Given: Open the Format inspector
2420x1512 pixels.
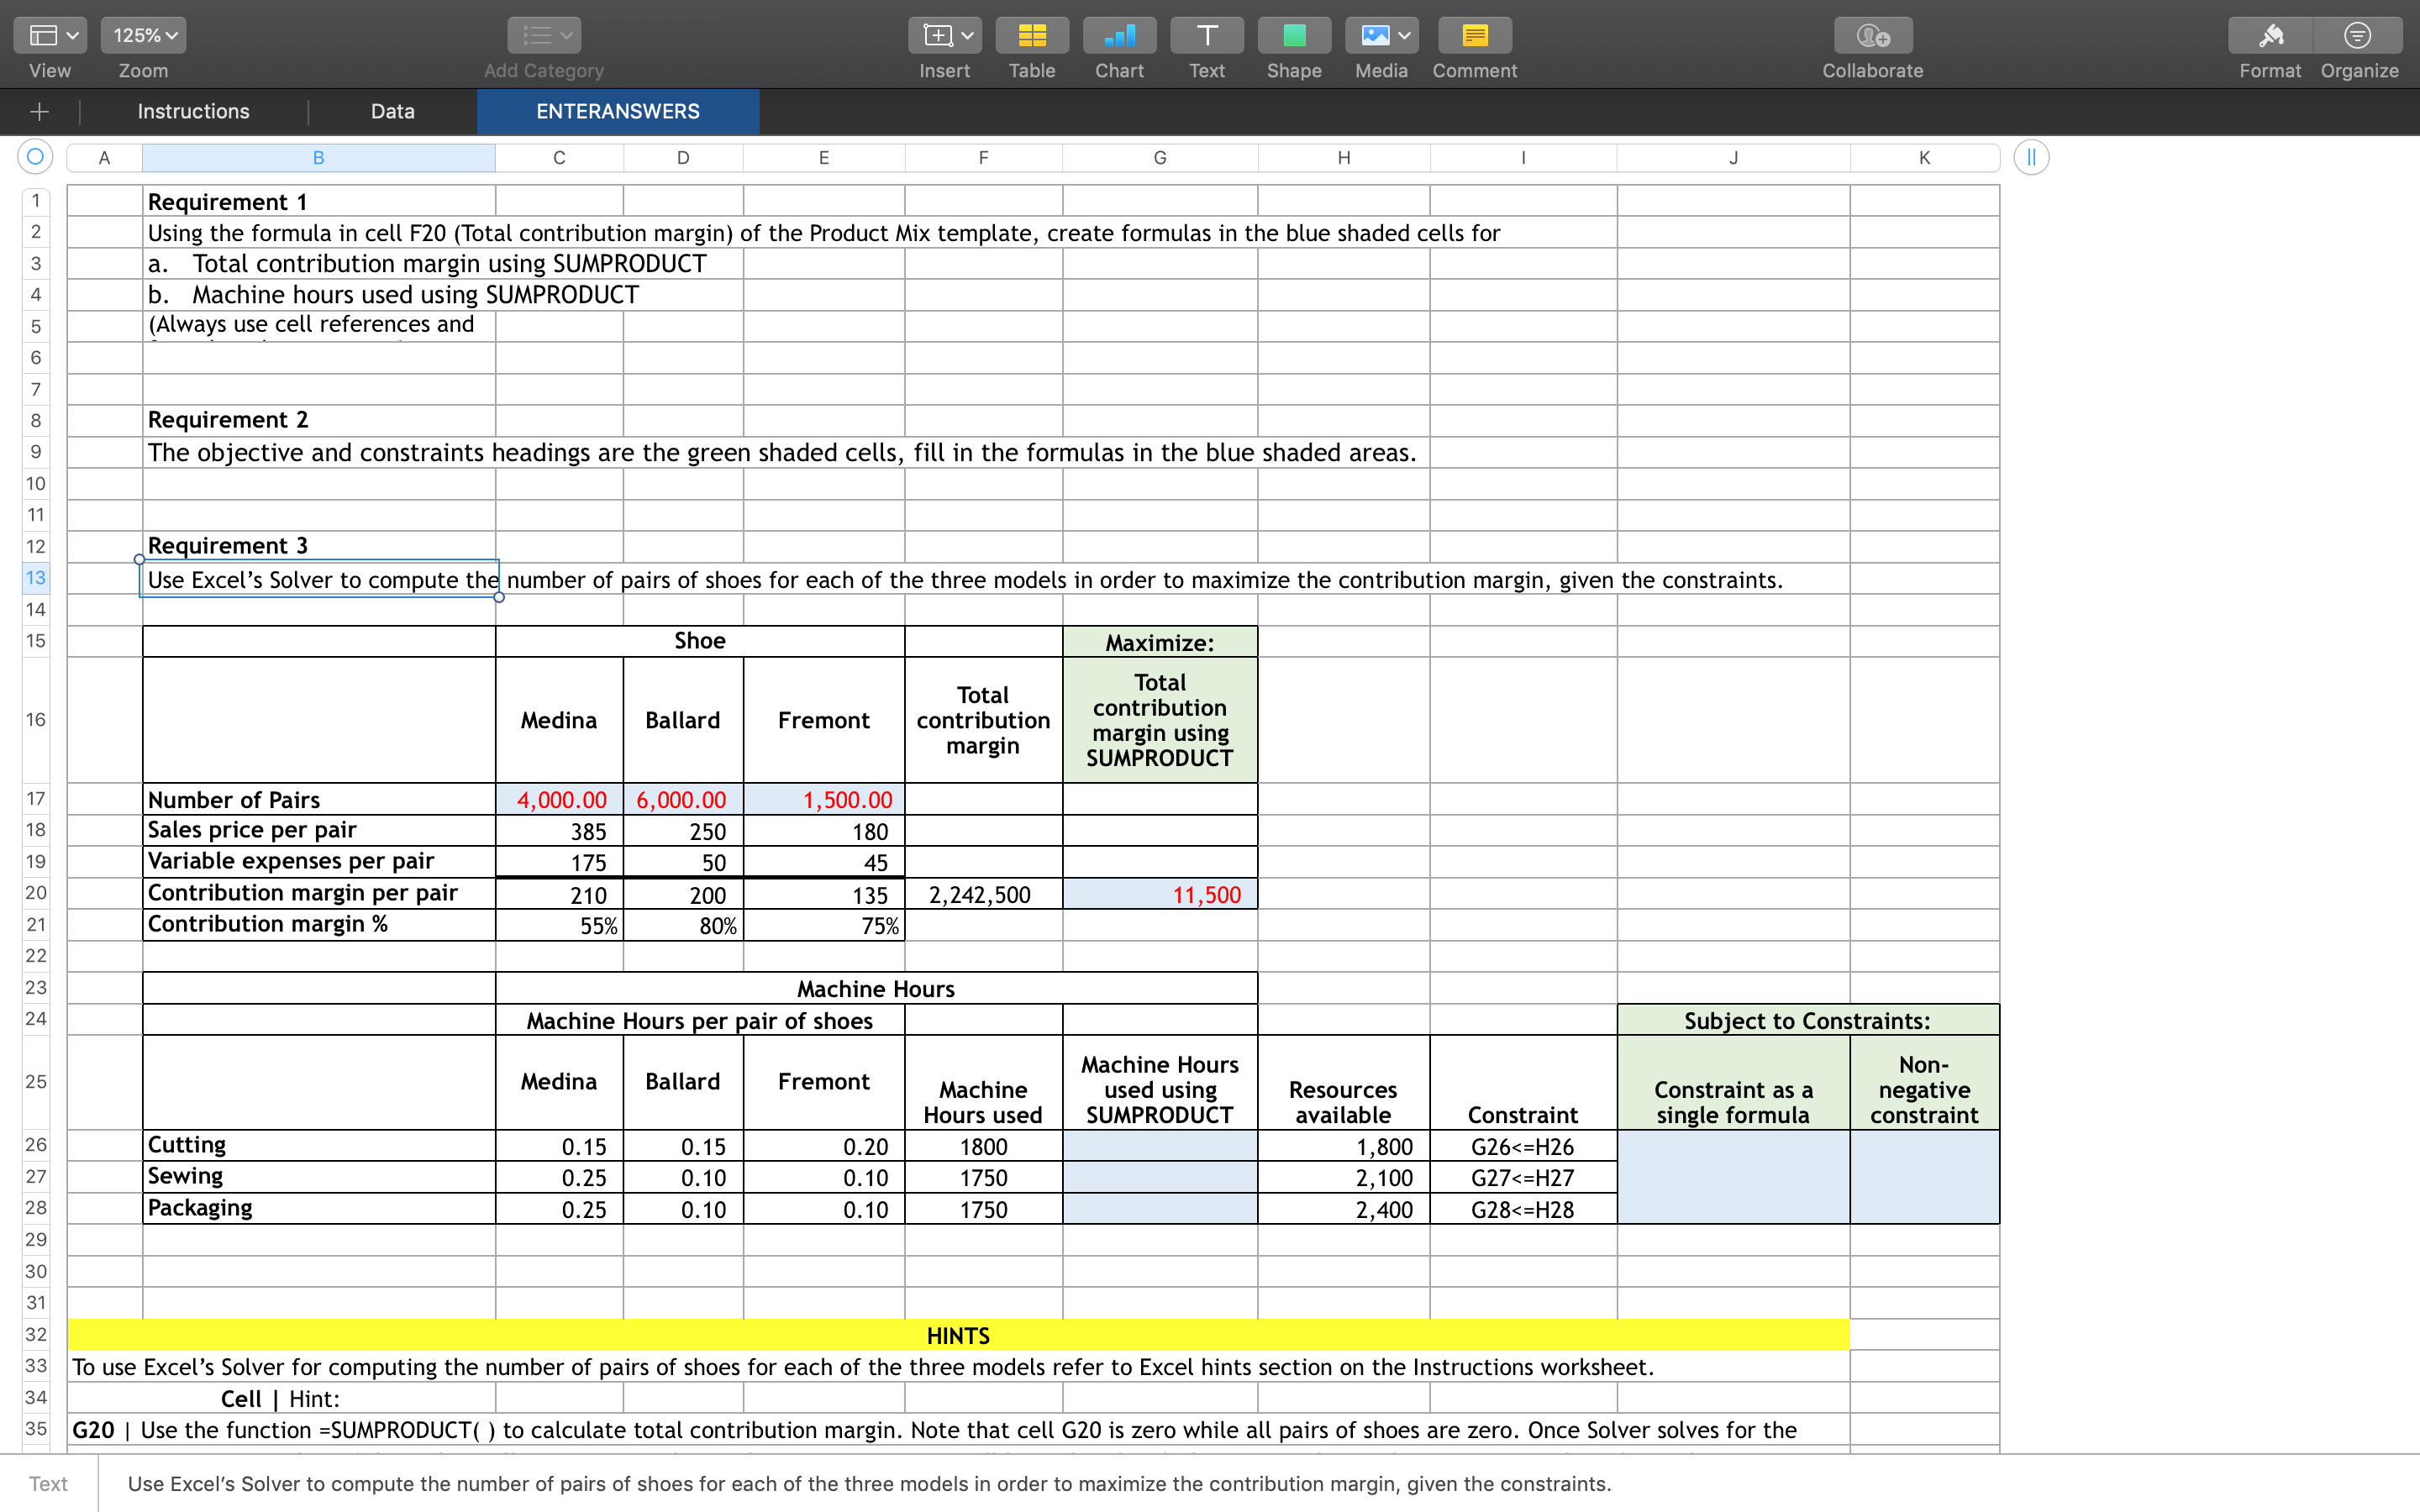Looking at the screenshot, I should [2269, 36].
